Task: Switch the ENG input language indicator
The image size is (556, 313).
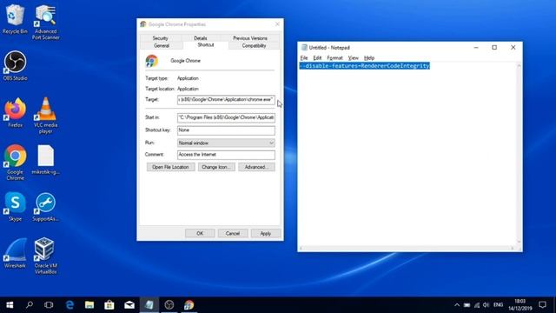Action: pyautogui.click(x=498, y=305)
